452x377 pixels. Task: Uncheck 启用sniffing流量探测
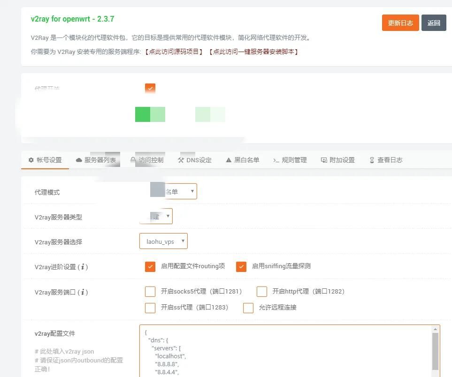pyautogui.click(x=241, y=267)
